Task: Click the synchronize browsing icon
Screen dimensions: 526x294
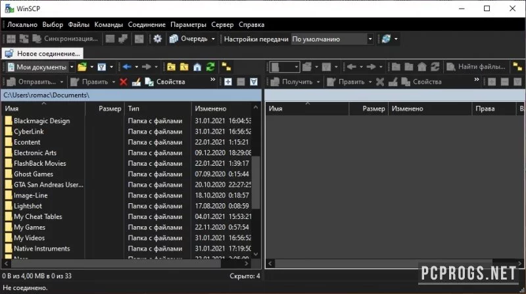Action: click(x=139, y=39)
